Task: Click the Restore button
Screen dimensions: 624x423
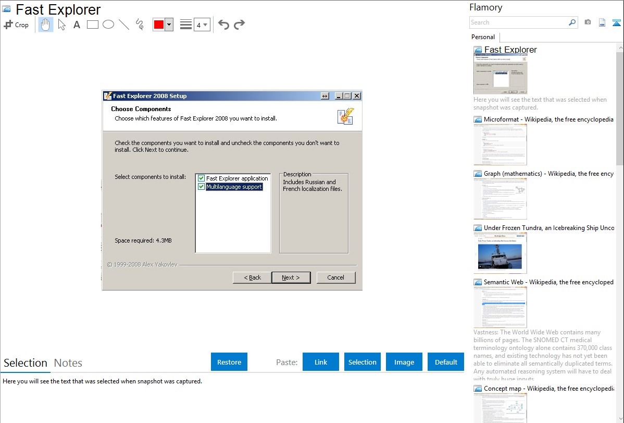Action: [x=229, y=362]
